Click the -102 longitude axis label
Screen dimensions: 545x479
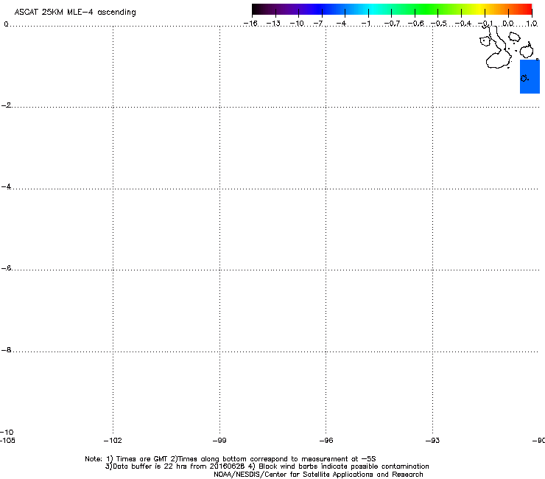click(113, 441)
